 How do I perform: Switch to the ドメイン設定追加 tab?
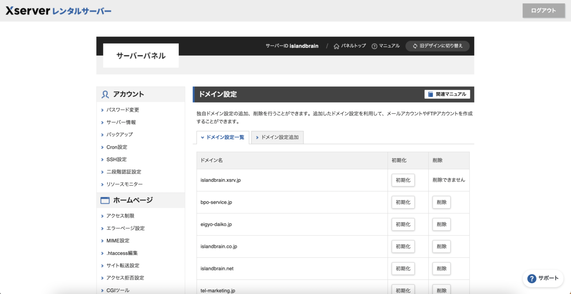click(277, 137)
